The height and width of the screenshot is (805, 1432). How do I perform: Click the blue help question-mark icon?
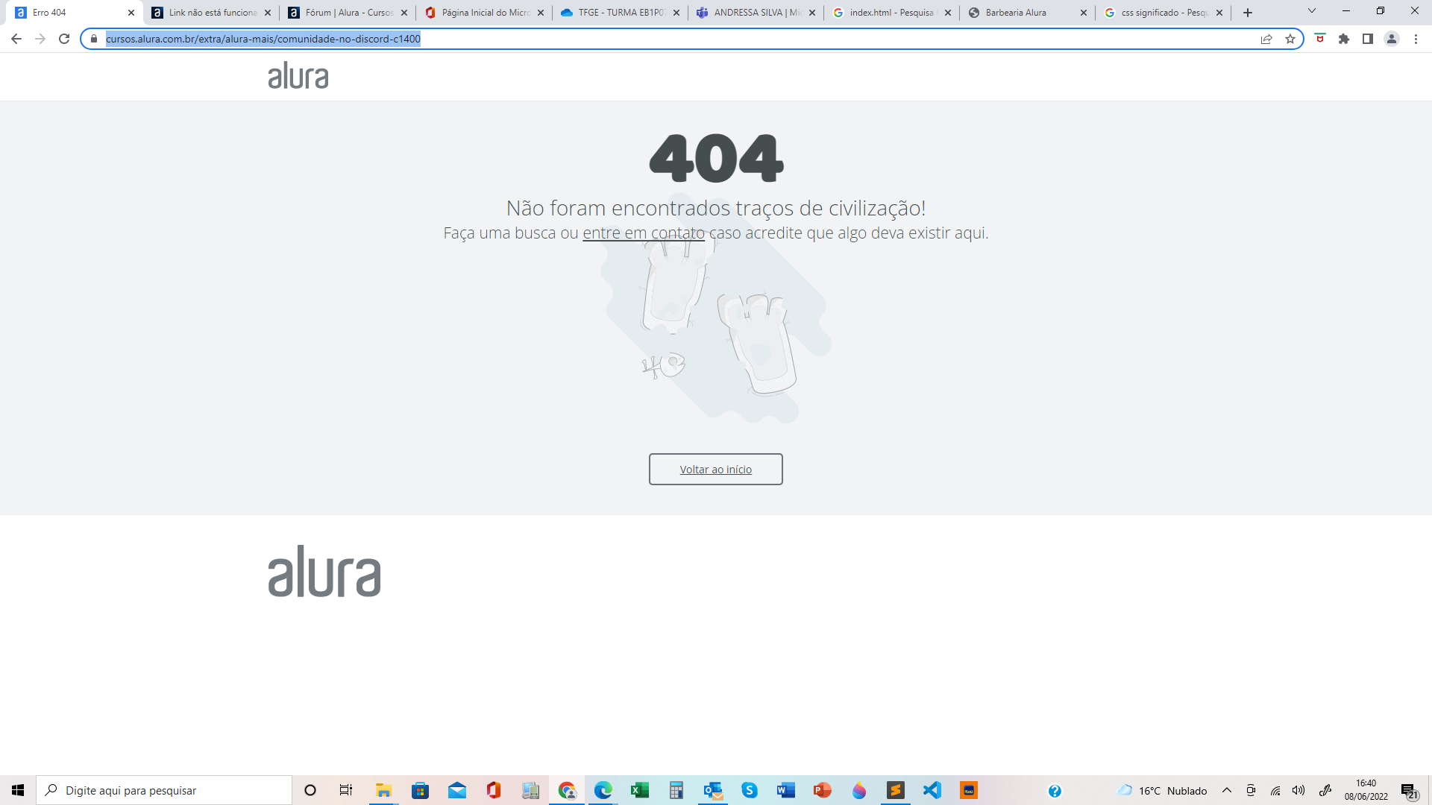1055,791
